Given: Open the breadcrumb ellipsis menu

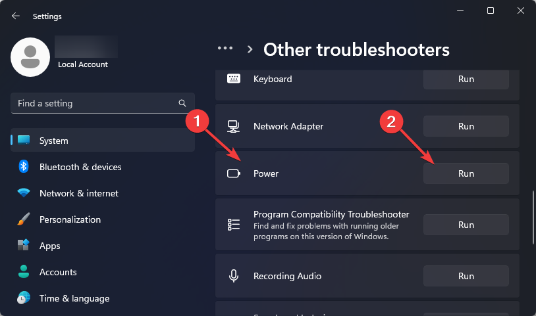Looking at the screenshot, I should point(225,49).
